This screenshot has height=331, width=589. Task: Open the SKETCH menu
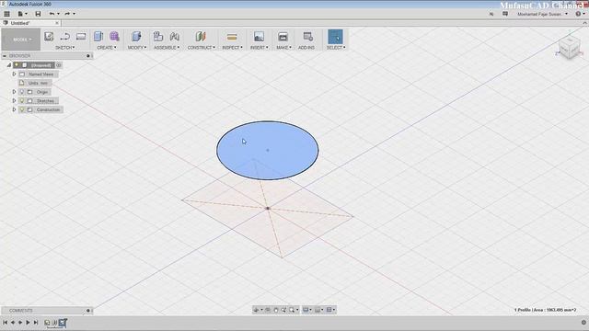pos(65,48)
